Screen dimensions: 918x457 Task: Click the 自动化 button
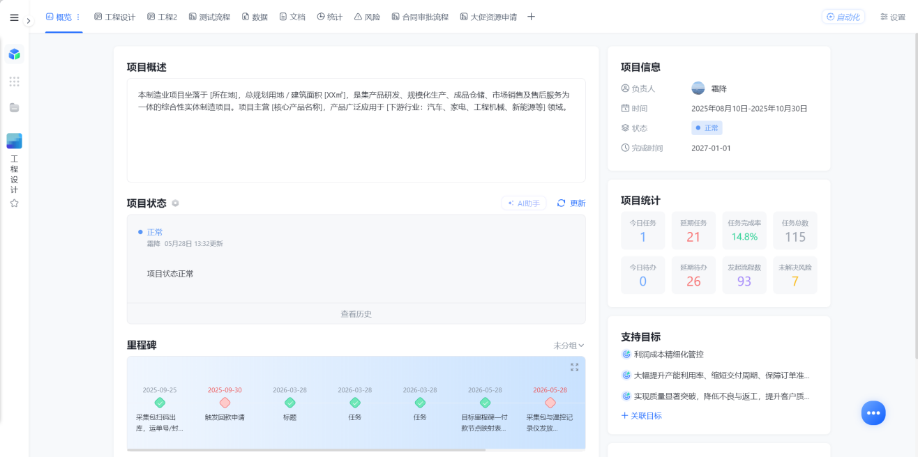click(843, 17)
